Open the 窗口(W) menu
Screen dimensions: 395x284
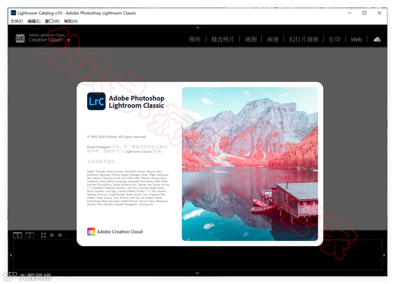[52, 21]
